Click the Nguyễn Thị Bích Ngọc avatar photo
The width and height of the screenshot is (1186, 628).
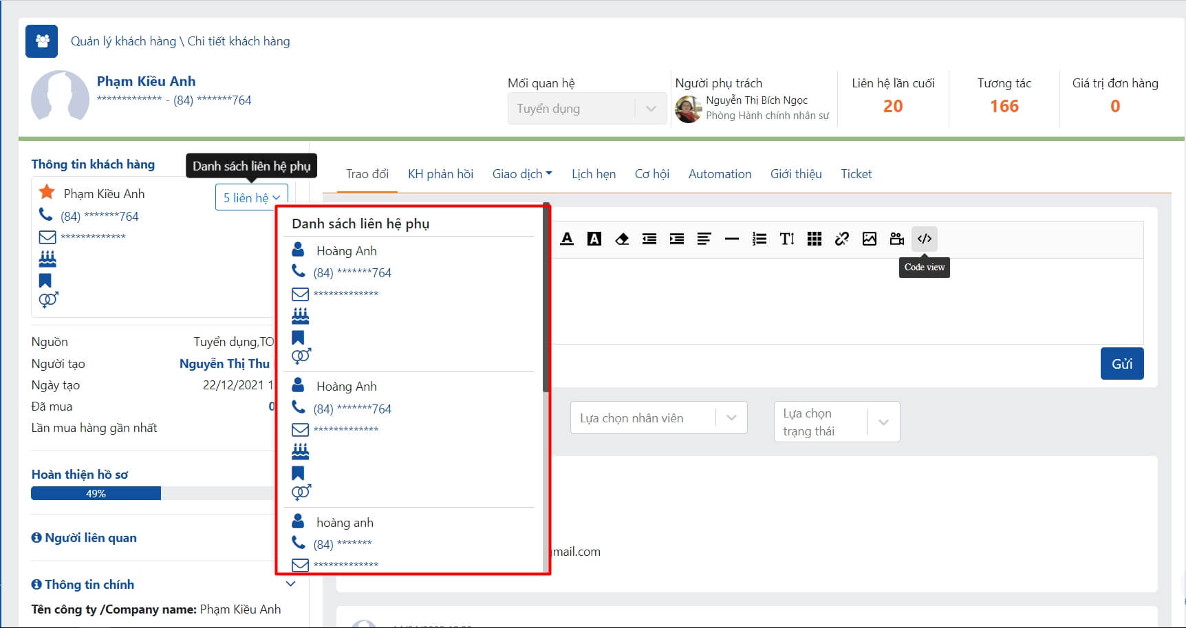point(689,109)
